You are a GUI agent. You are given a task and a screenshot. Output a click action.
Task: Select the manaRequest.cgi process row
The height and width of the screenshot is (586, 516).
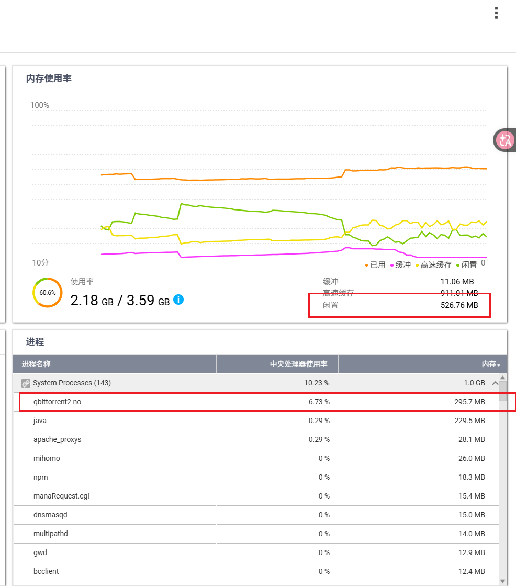pyautogui.click(x=61, y=496)
